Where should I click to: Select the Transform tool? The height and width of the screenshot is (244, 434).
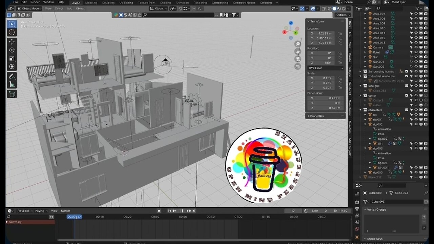coord(12,66)
